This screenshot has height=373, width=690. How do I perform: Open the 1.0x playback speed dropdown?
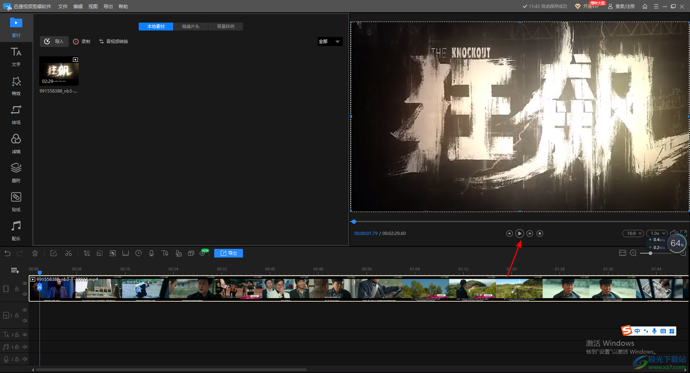(x=657, y=233)
